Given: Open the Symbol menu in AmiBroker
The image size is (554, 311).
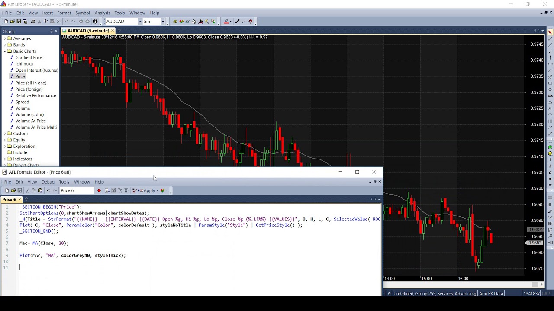Looking at the screenshot, I should 82,13.
